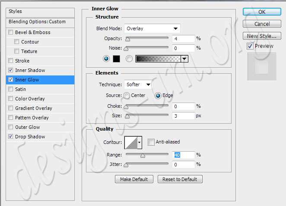Screen dimensions: 286x206
Task: Click the Opacity slider handle
Action: (x=128, y=39)
